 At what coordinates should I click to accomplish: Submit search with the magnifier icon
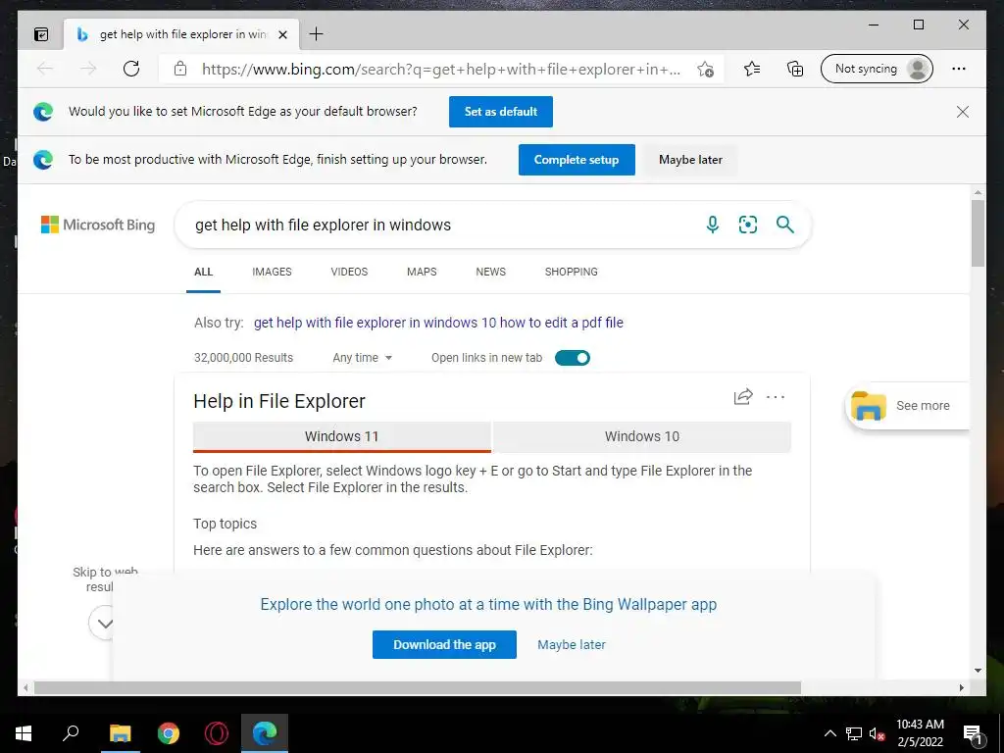coord(785,225)
